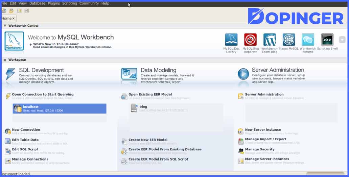The width and height of the screenshot is (349, 177).
Task: Click the New Server Instance icon
Action: click(x=241, y=131)
